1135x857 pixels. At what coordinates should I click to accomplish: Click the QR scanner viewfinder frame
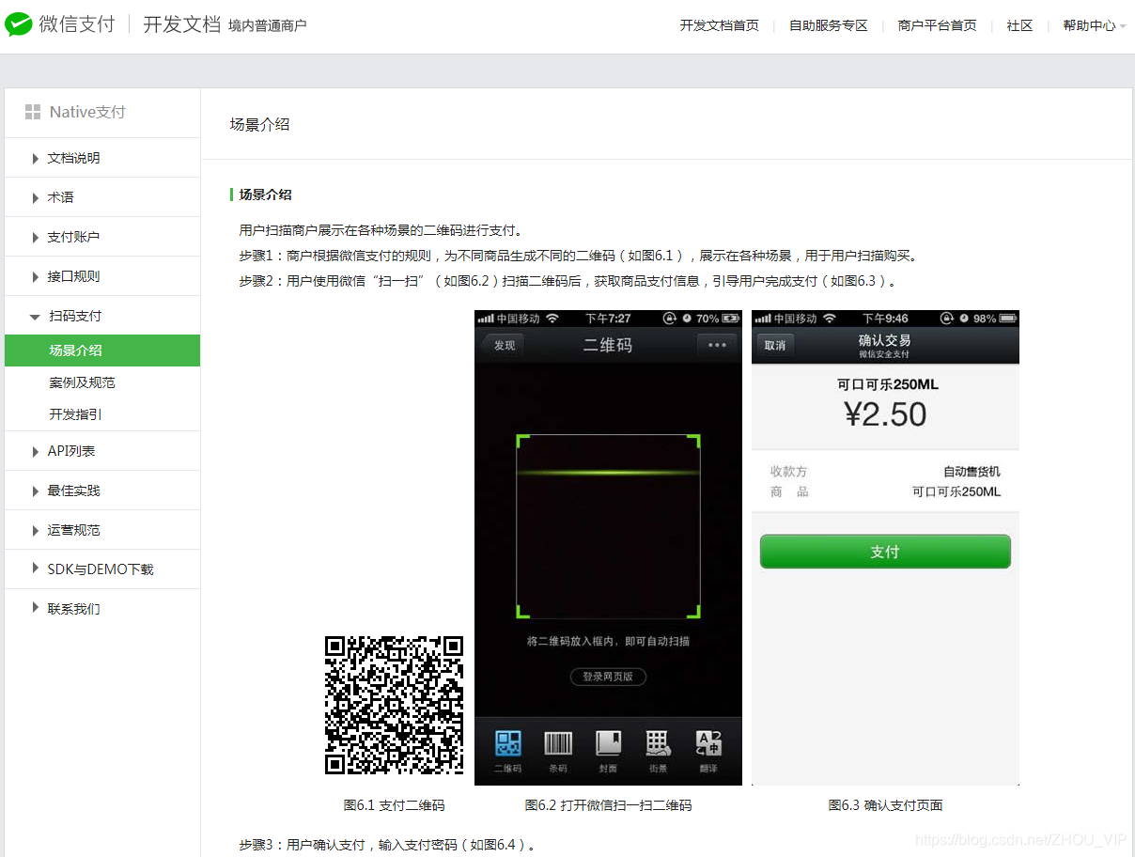pos(608,526)
